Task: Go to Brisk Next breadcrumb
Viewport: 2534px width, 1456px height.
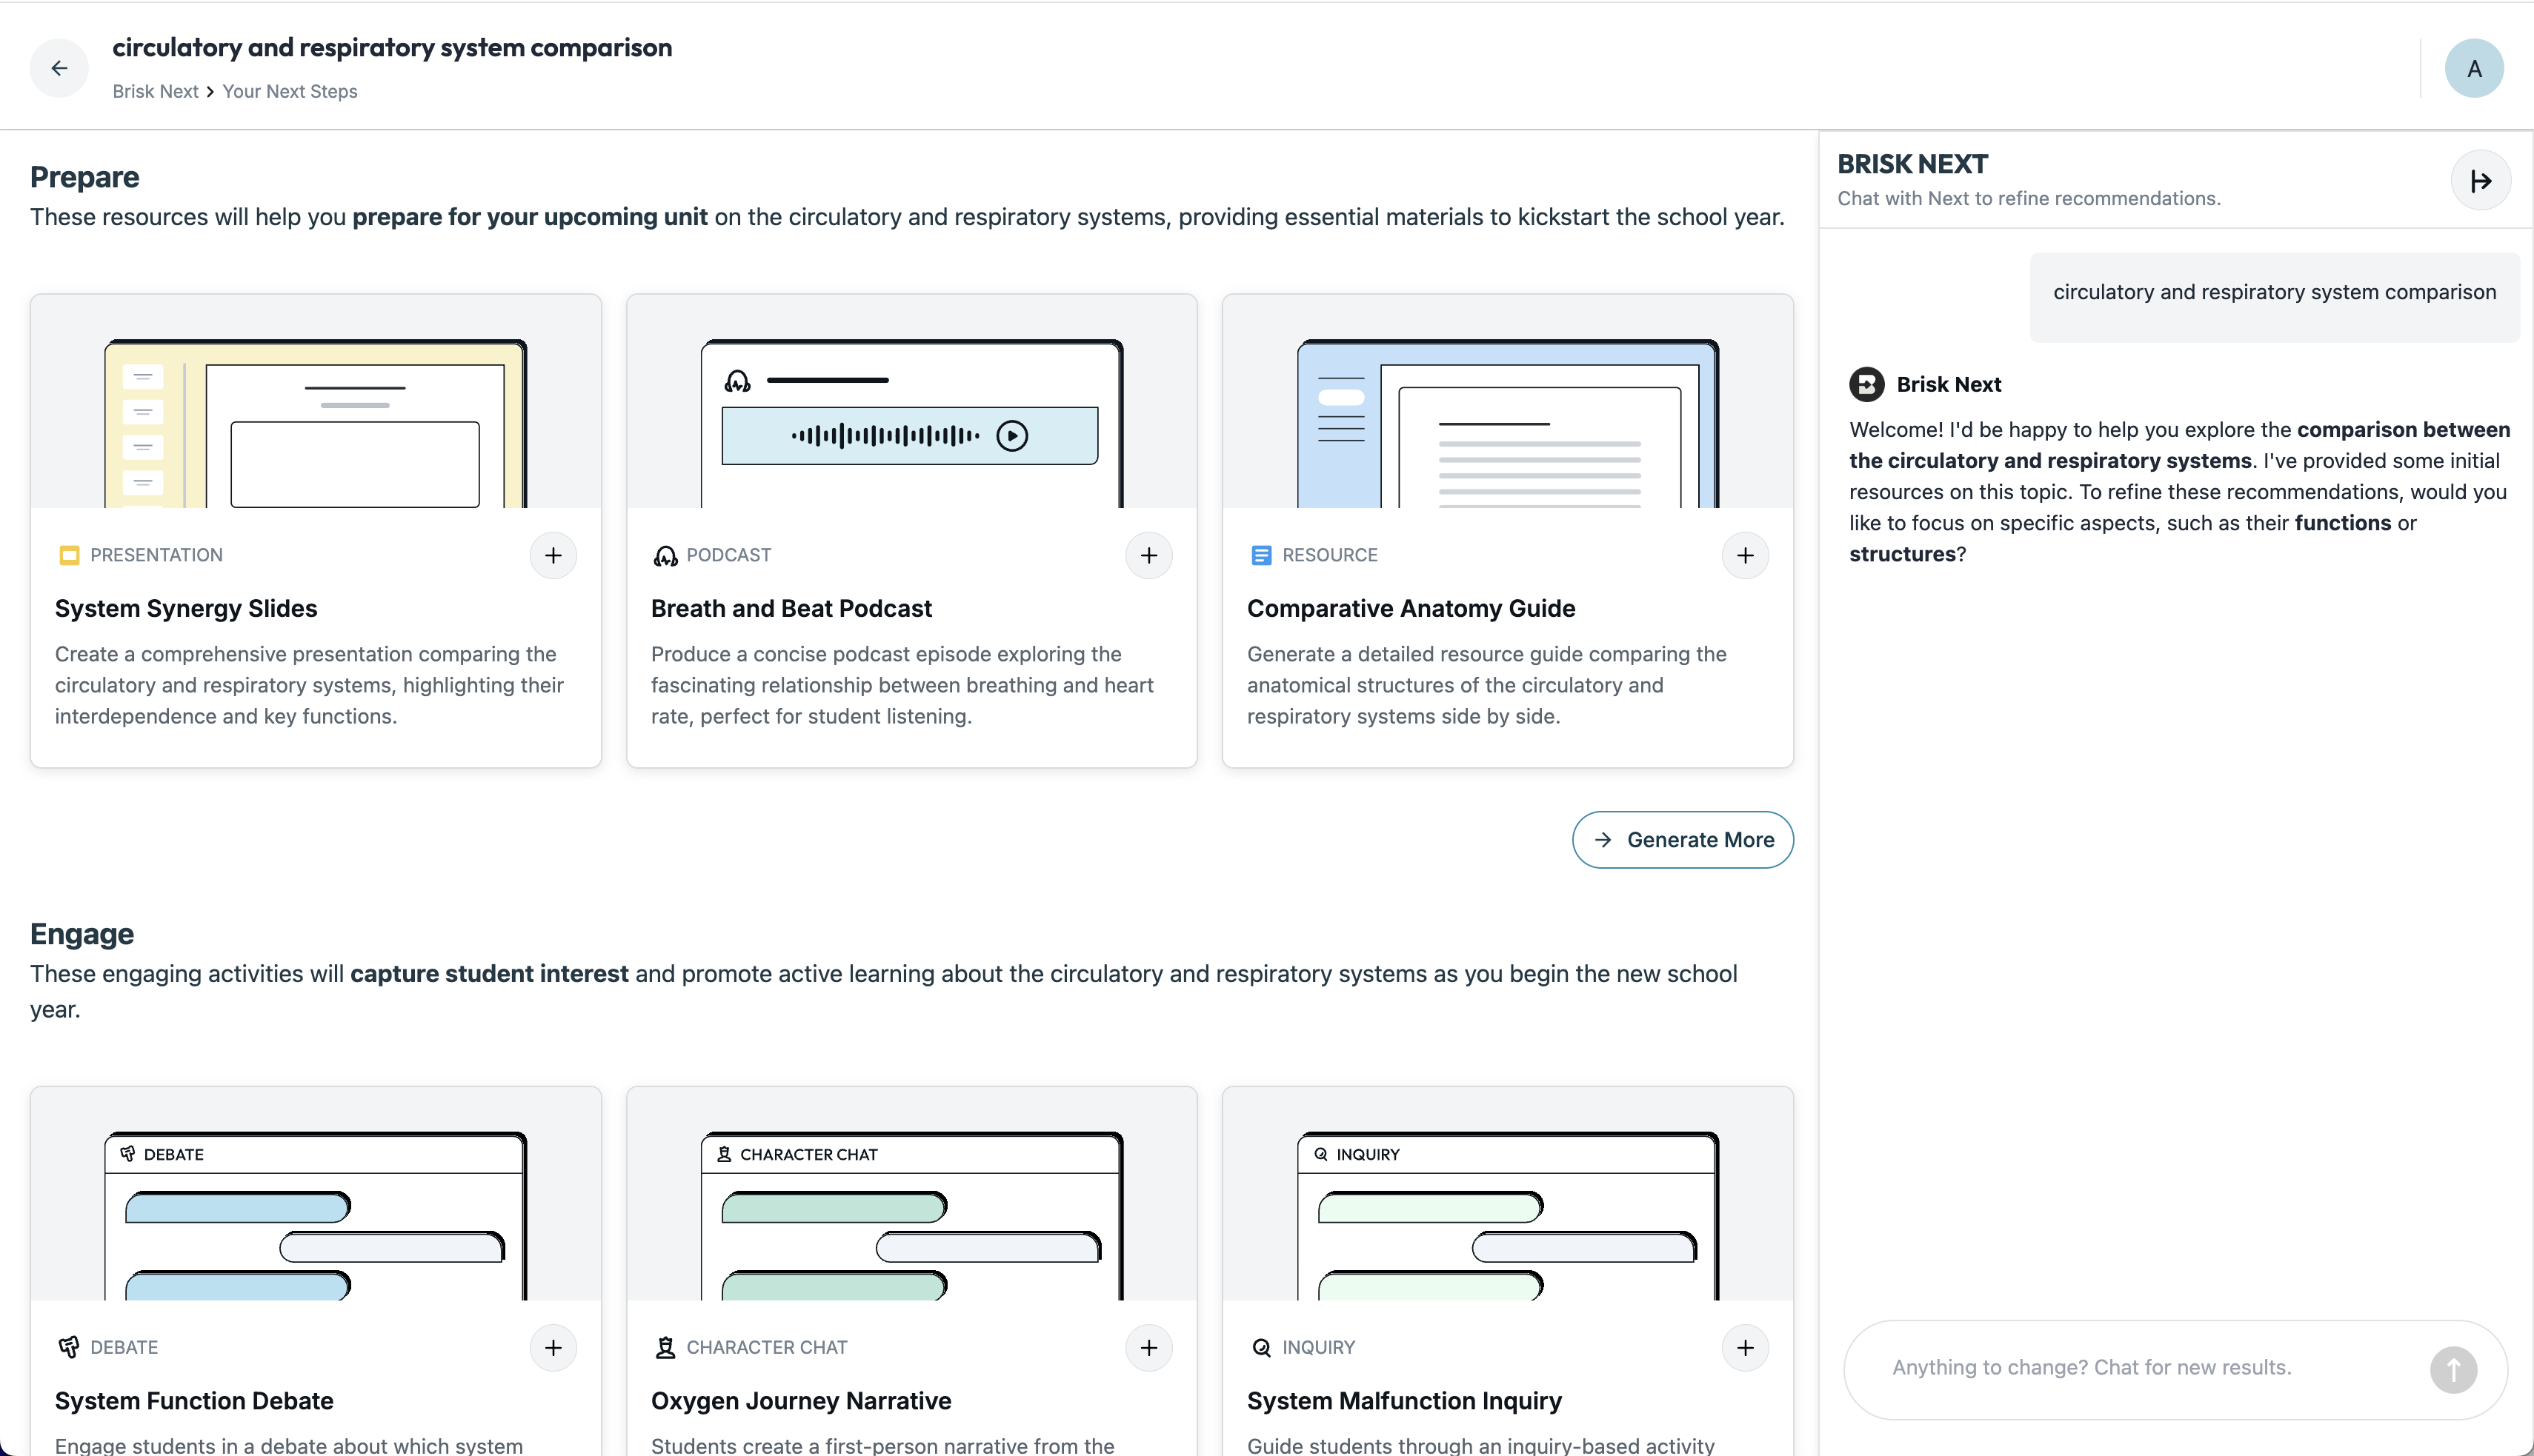Action: coord(155,91)
